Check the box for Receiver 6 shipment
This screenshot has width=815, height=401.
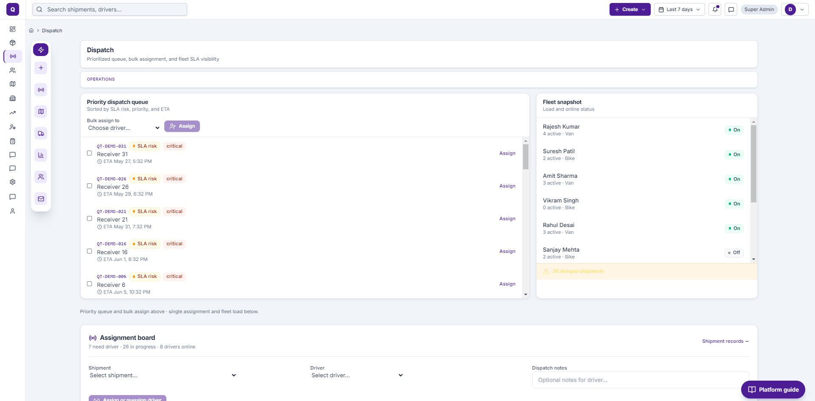90,284
